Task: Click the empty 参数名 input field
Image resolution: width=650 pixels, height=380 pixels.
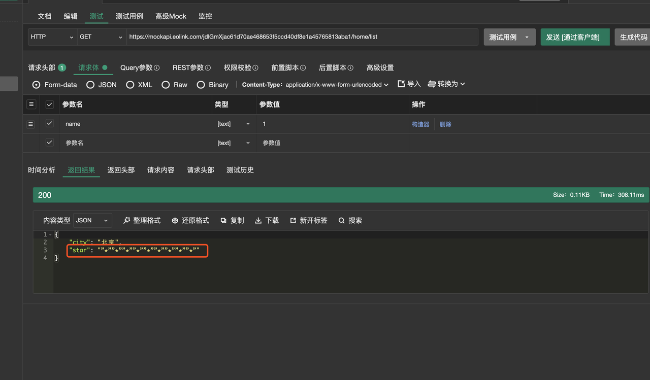Action: tap(135, 143)
